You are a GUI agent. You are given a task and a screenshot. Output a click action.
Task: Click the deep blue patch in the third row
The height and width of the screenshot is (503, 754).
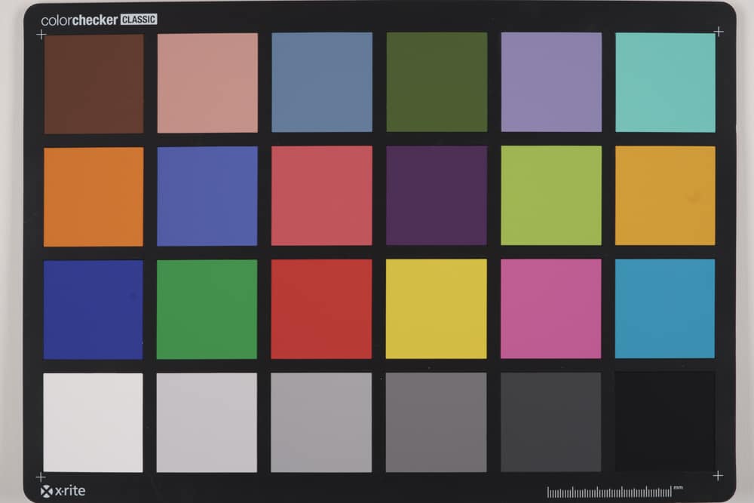93,310
